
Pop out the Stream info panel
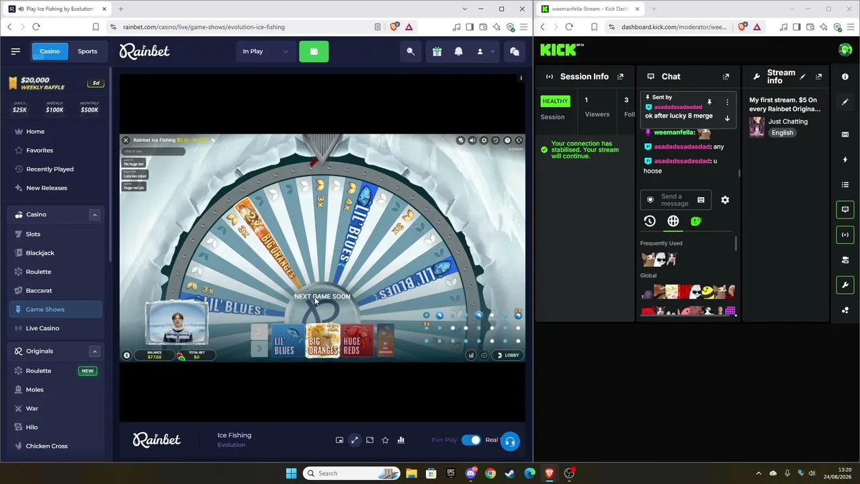pyautogui.click(x=818, y=77)
